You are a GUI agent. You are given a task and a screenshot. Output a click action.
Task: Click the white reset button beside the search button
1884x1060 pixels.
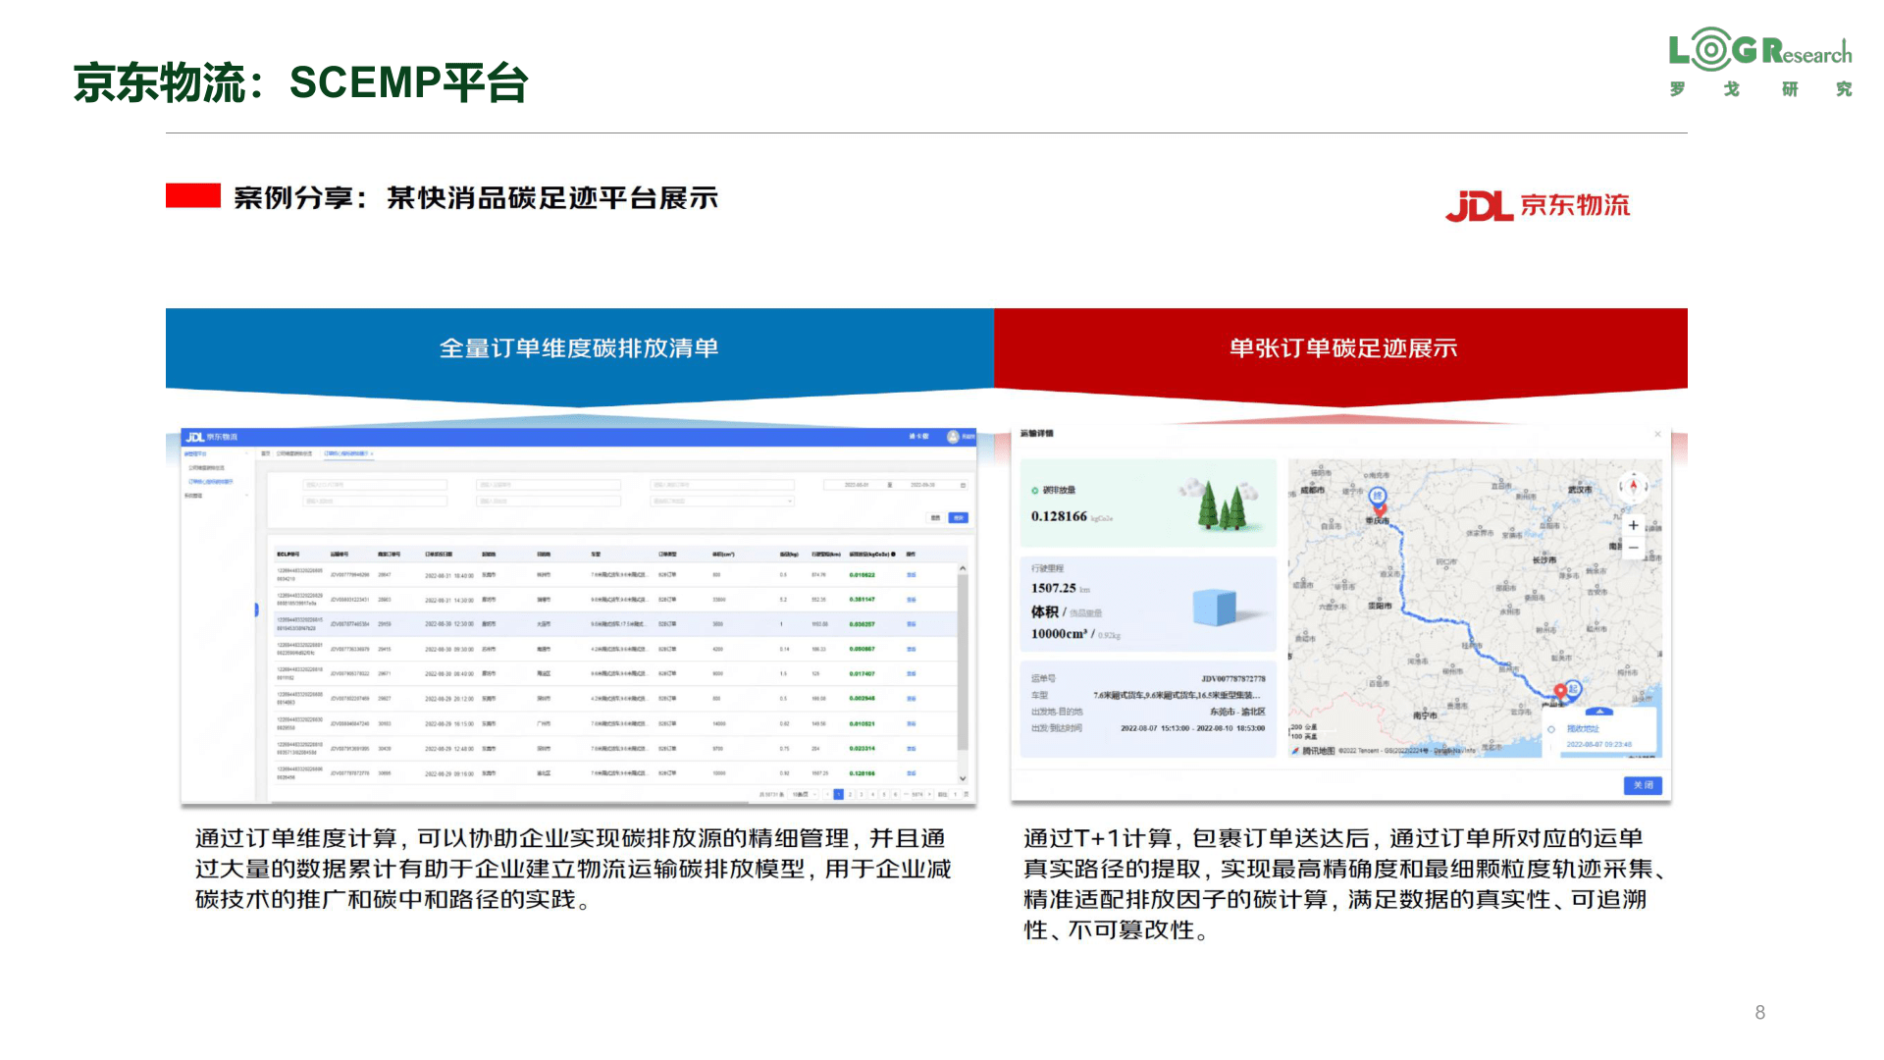click(935, 517)
